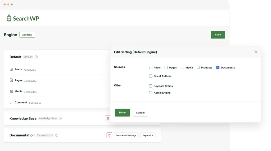Open Sources & Settings for Documentation
Viewport: 271px width, 151px height.
tap(126, 135)
